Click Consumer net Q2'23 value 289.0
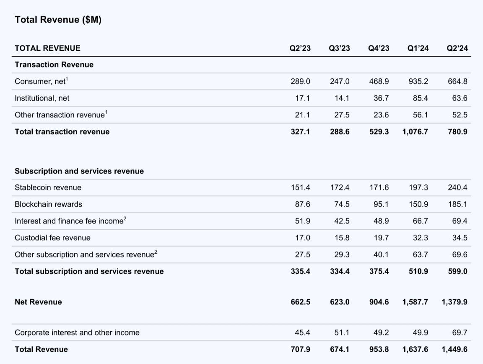This screenshot has width=483, height=364. [x=300, y=81]
